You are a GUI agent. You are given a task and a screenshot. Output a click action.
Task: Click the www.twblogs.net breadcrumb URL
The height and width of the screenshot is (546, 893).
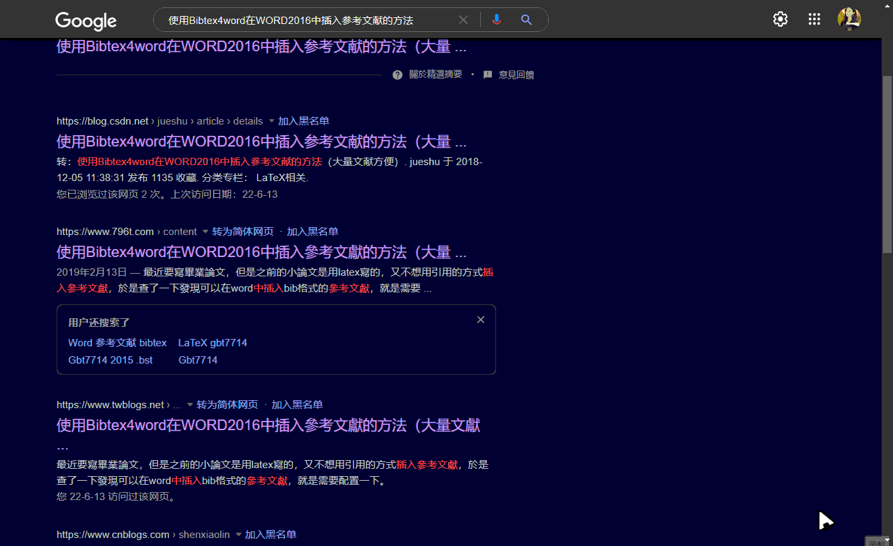[x=119, y=405]
